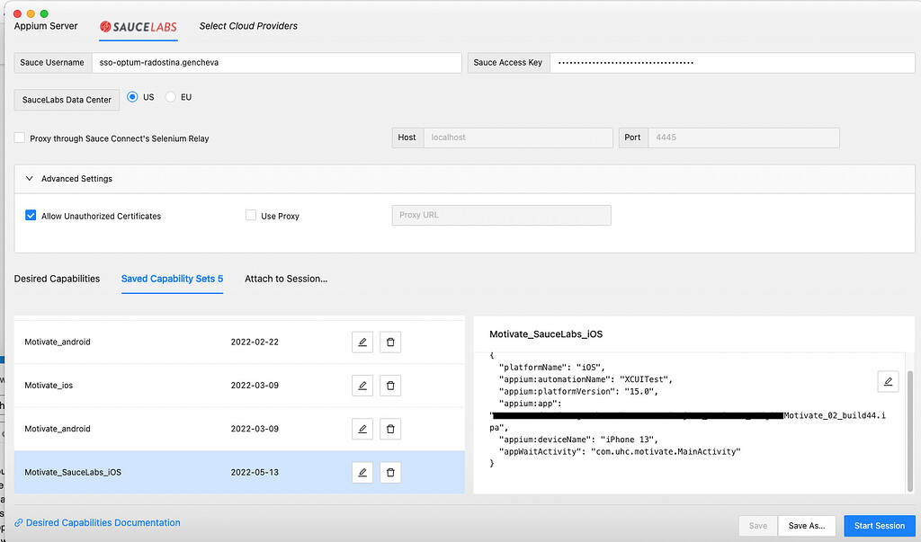
Task: Edit the Motivate_ios capability set
Action: tap(362, 386)
